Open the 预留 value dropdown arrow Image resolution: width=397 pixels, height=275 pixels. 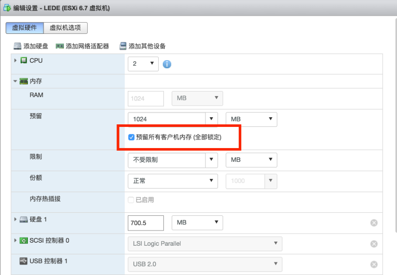(x=211, y=119)
